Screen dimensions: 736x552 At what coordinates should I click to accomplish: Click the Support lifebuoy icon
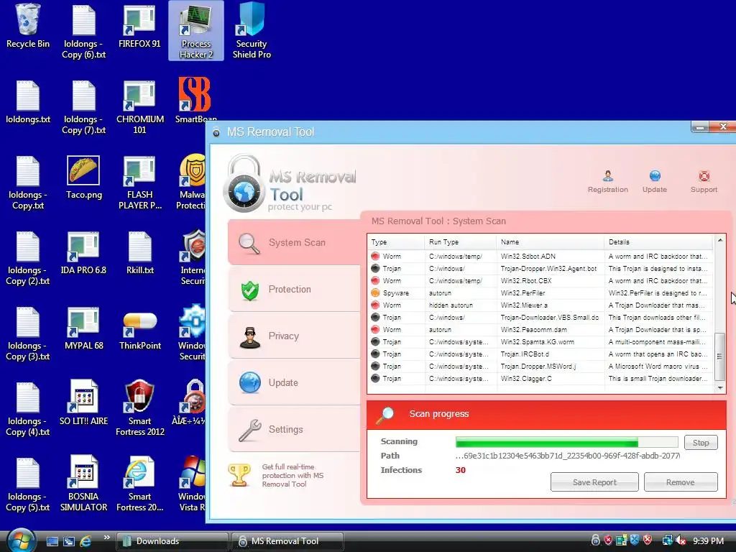click(x=704, y=182)
